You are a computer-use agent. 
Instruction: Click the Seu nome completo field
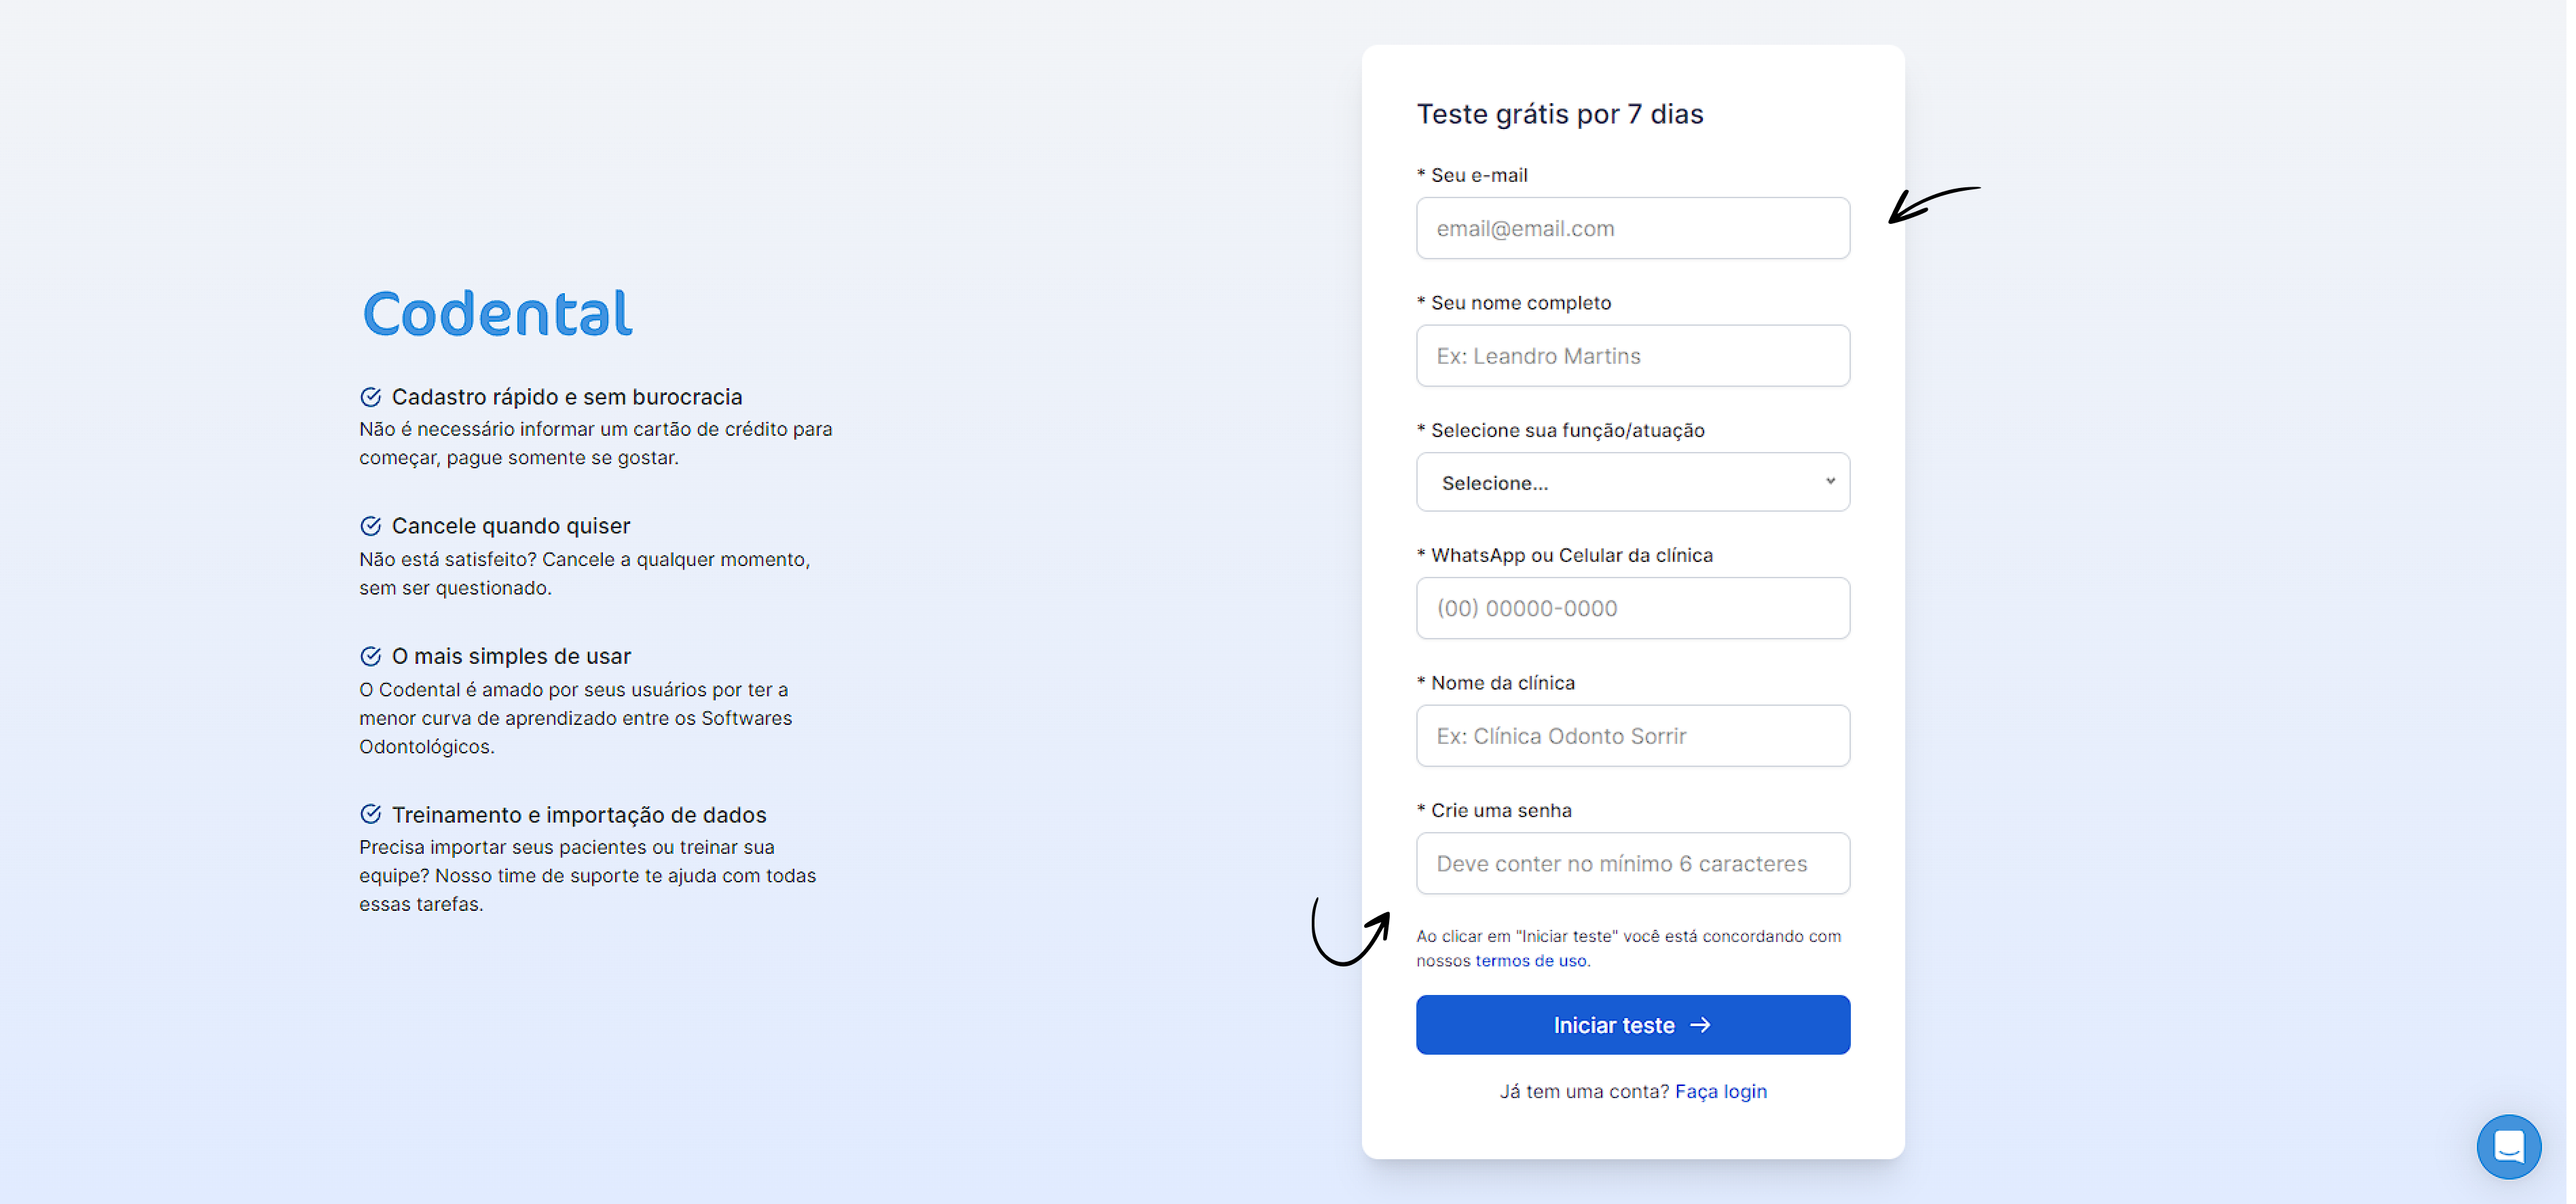(x=1631, y=356)
